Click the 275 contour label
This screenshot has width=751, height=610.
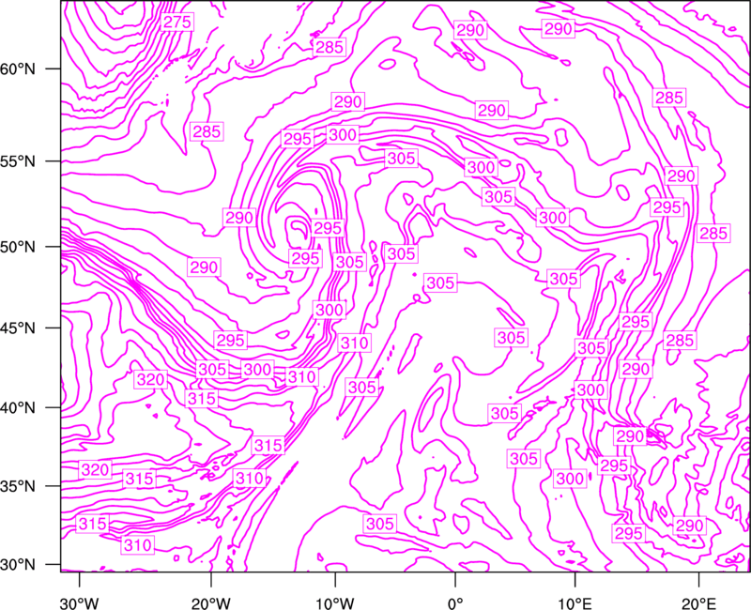177,22
